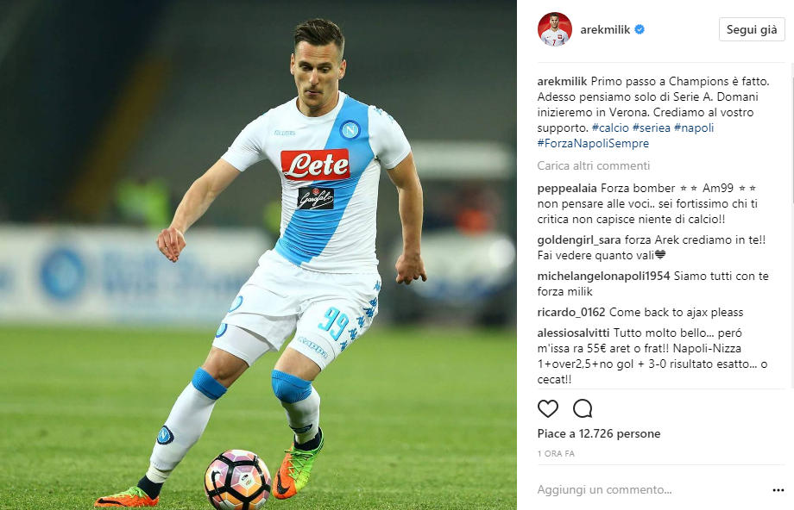Viewport: 794px width, 510px height.
Task: Open arekmilik profile picture avatar
Action: click(554, 29)
